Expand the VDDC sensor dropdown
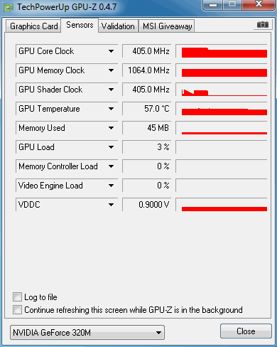 [111, 205]
